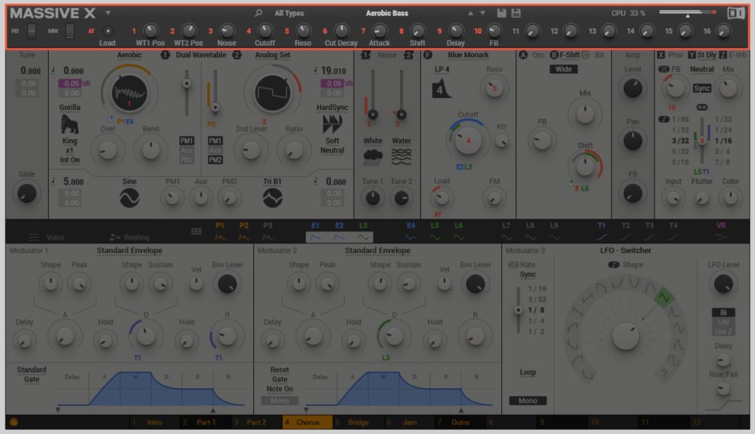Open the All Types preset filter
Viewport: 755px width, 434px height.
(289, 14)
